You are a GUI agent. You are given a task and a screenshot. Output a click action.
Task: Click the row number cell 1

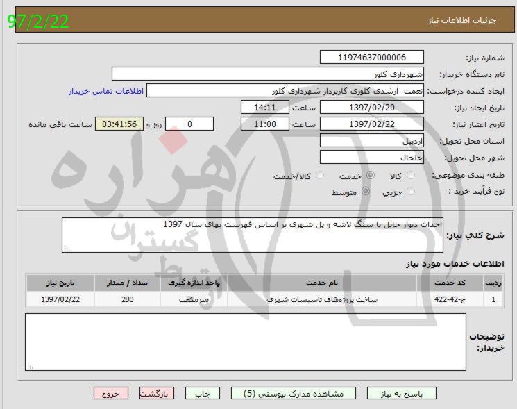click(x=493, y=299)
